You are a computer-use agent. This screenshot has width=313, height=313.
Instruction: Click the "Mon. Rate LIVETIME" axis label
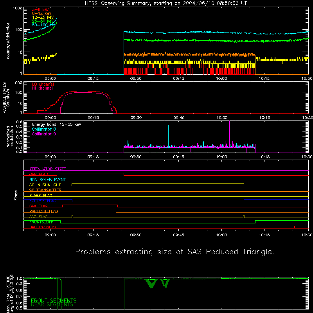click(8, 295)
